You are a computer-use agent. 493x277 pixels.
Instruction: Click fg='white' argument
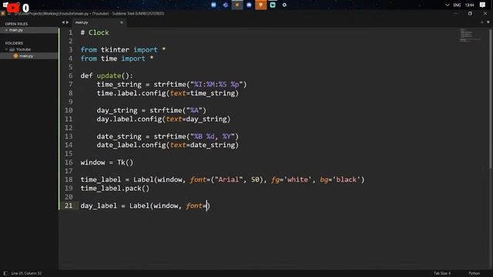point(291,179)
